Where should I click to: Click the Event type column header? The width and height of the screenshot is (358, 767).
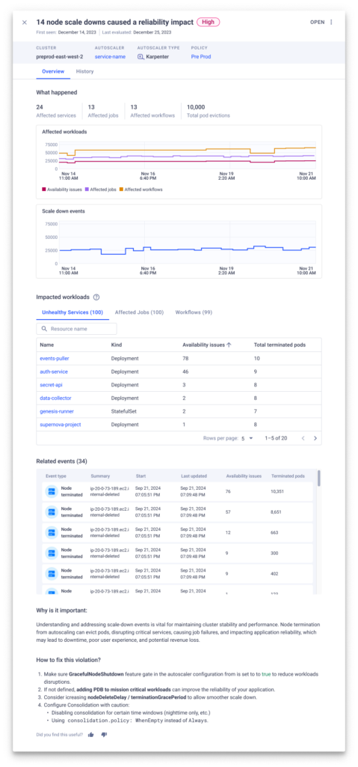tap(56, 476)
